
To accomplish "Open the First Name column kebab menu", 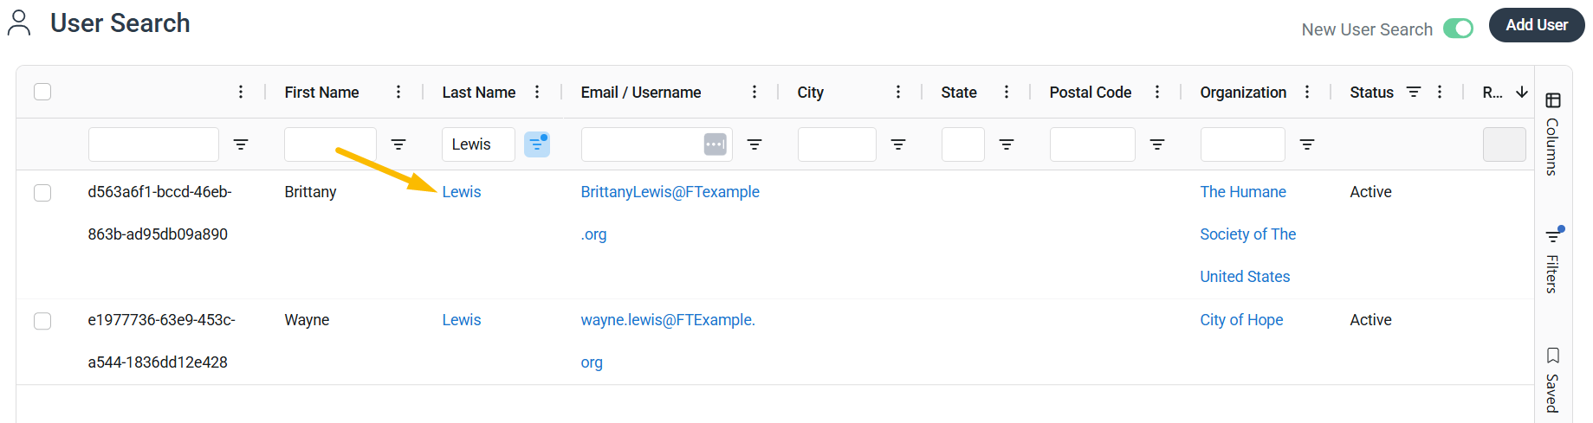I will click(x=398, y=92).
